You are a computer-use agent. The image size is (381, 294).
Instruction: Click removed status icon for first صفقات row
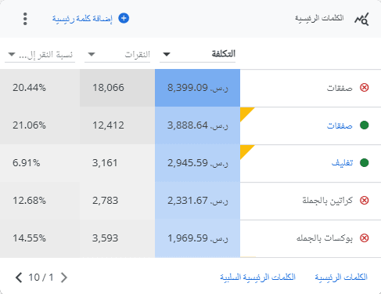[364, 88]
